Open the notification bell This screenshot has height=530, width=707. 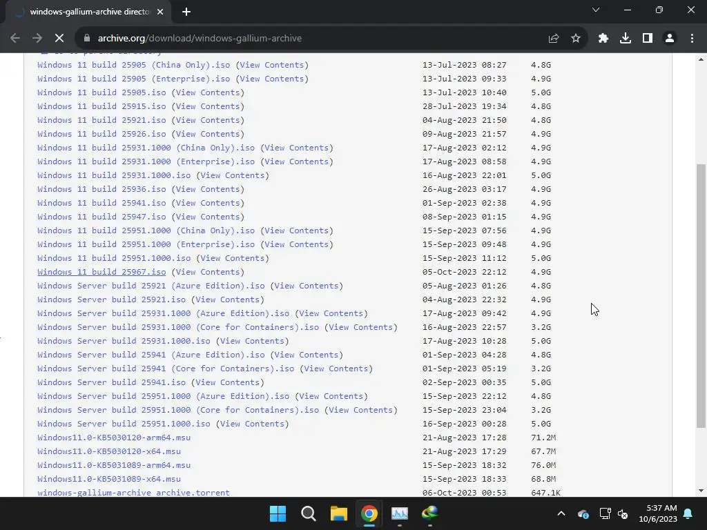[x=688, y=513]
